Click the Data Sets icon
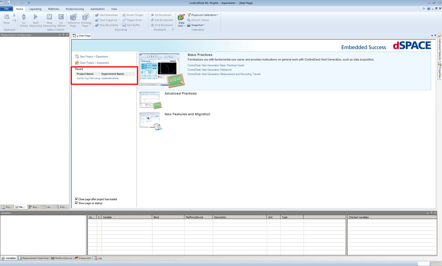Screen dimensions: 442x266 click(181, 17)
